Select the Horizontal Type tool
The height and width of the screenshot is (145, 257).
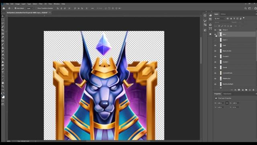point(3,72)
